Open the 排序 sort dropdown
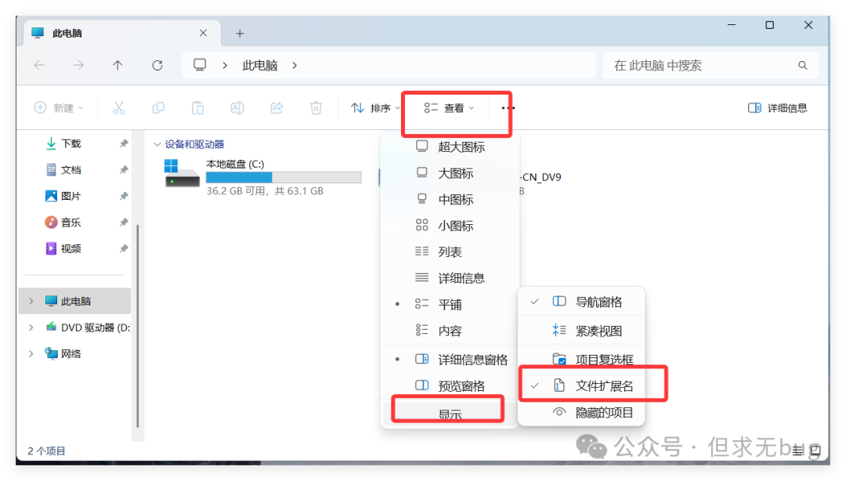 375,108
